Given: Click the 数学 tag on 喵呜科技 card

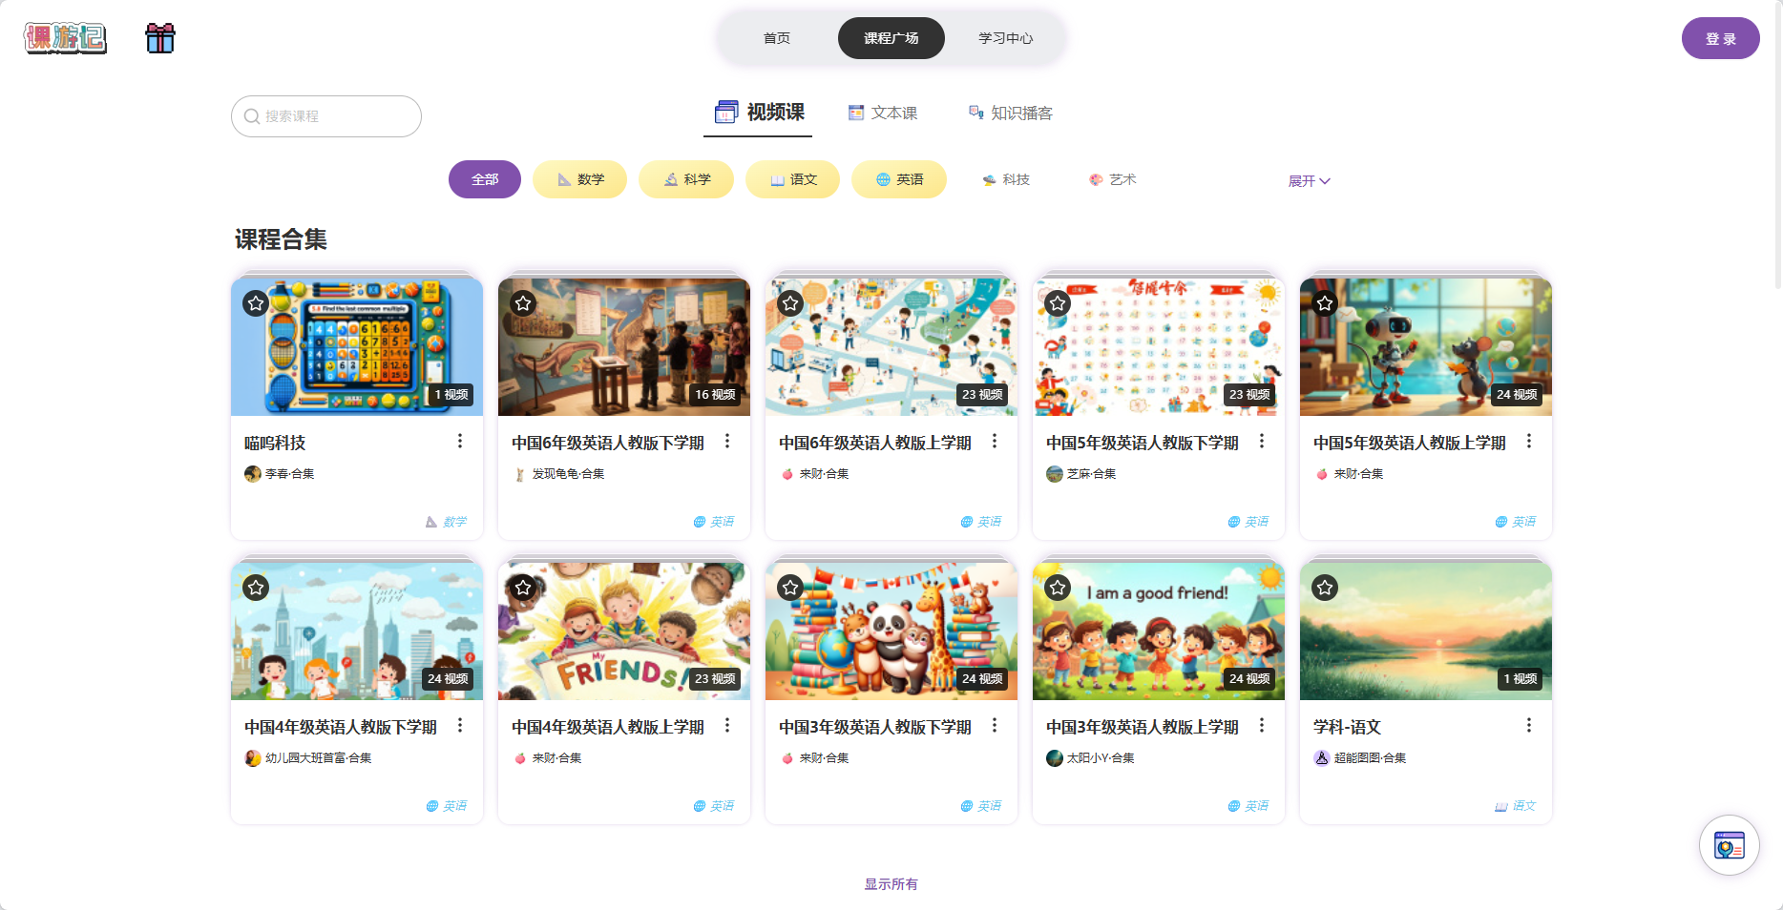Looking at the screenshot, I should [x=446, y=522].
